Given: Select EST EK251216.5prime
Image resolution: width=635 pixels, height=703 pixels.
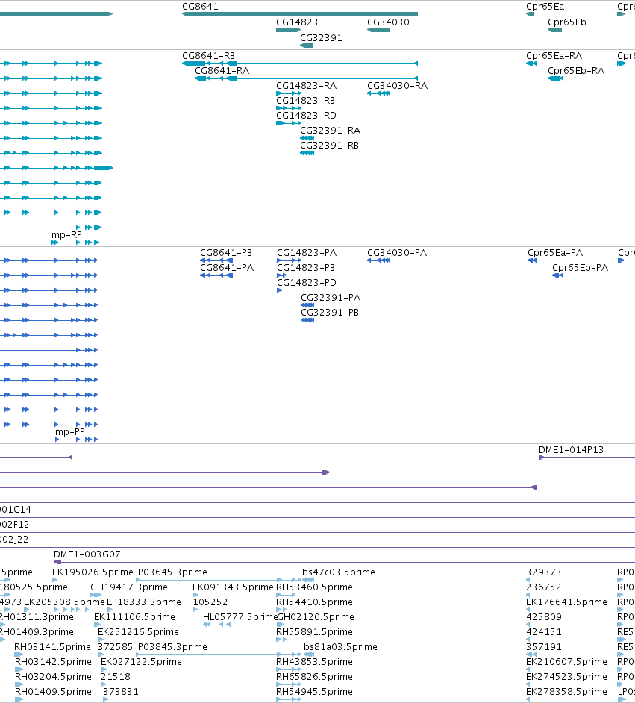Looking at the screenshot, I should click(138, 631).
